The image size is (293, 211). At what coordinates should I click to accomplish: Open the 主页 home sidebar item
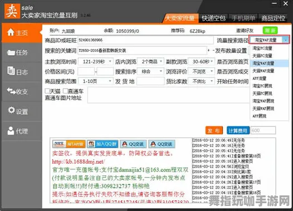[x=22, y=33]
